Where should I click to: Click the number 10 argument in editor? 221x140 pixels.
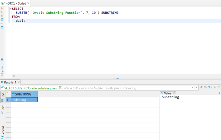(94, 13)
